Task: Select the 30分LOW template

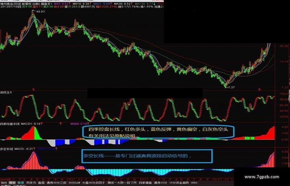Action: (74, 183)
